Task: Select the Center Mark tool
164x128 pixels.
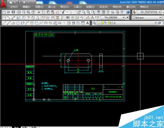Action: (72, 18)
